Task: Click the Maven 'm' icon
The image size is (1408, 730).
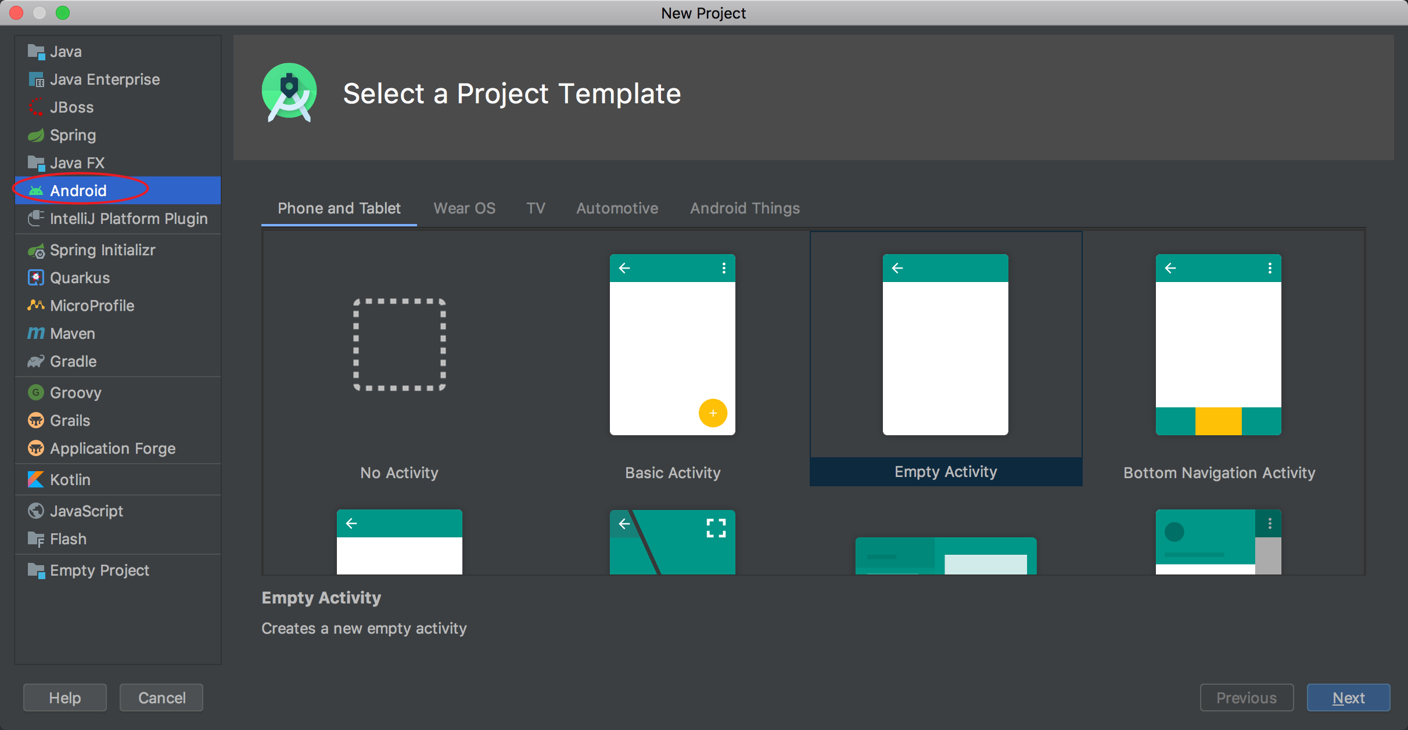Action: coord(36,333)
